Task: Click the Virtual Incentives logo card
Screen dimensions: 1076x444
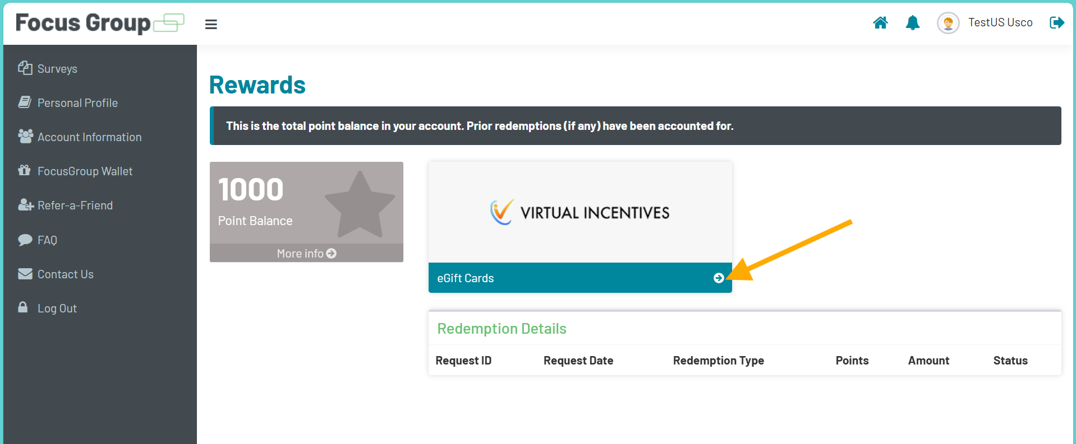Action: coord(580,212)
